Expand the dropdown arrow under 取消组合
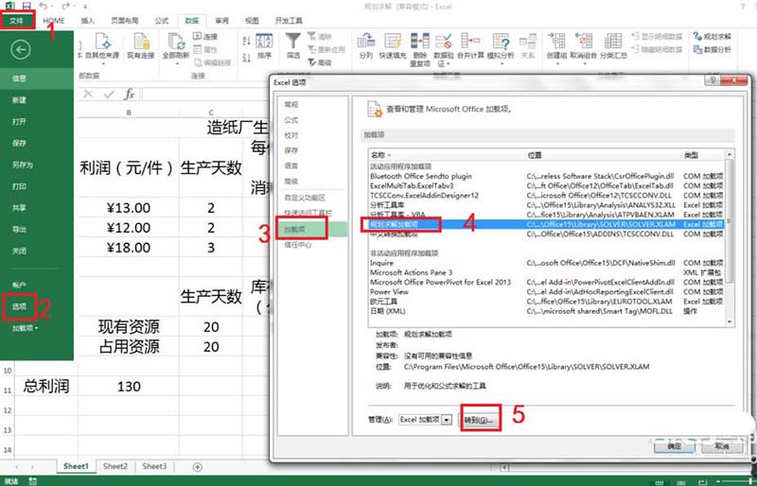Image resolution: width=757 pixels, height=486 pixels. click(x=583, y=63)
